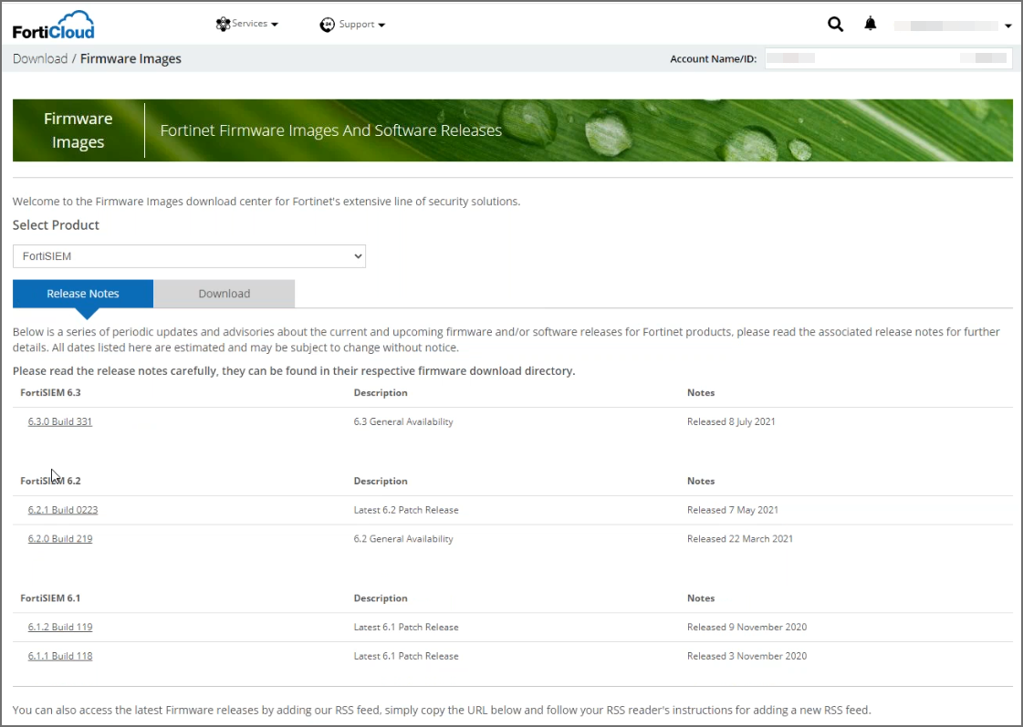Click Latest 6.1 Patch Release for 6.1.1
1023x727 pixels.
(406, 656)
